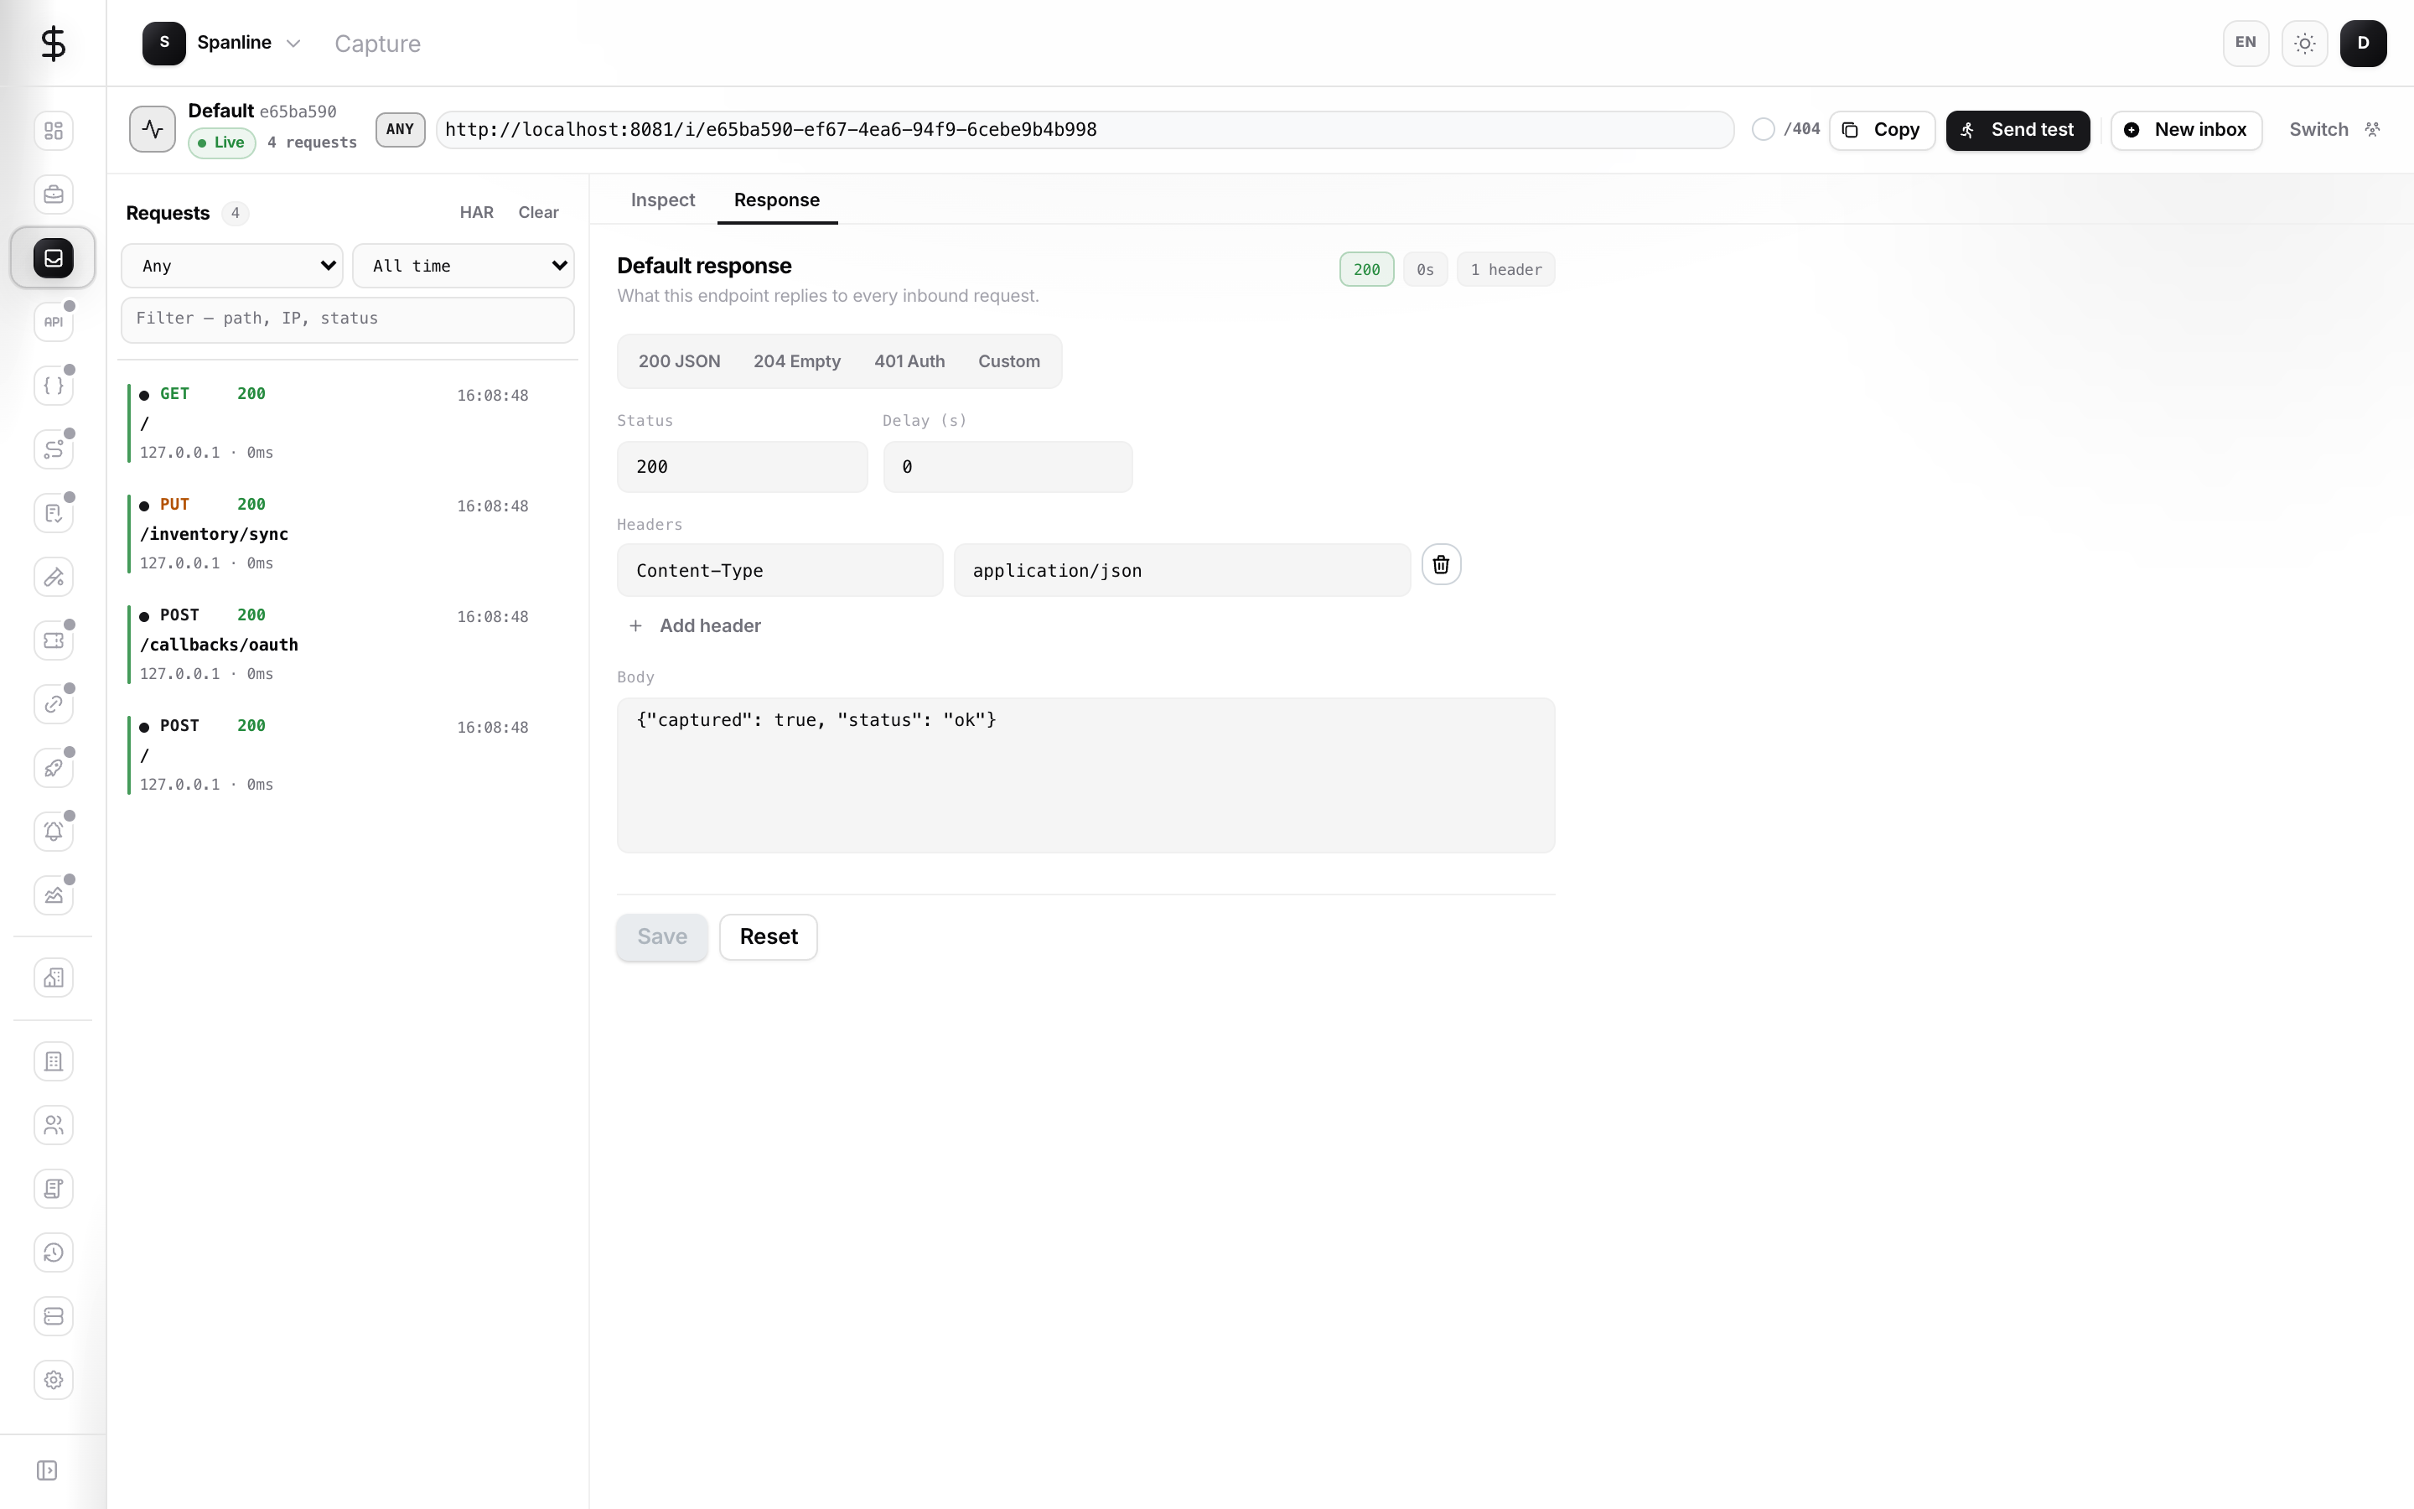Click the green Live status badge
This screenshot has width=2414, height=1509.
pos(221,143)
